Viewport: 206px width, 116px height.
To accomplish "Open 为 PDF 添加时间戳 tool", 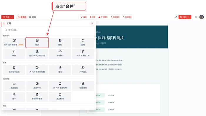I will (37, 70).
